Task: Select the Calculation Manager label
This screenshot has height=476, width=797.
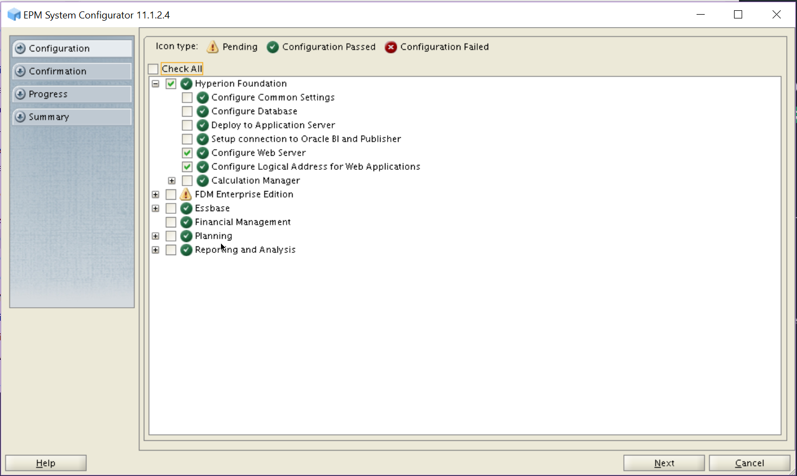Action: 256,181
